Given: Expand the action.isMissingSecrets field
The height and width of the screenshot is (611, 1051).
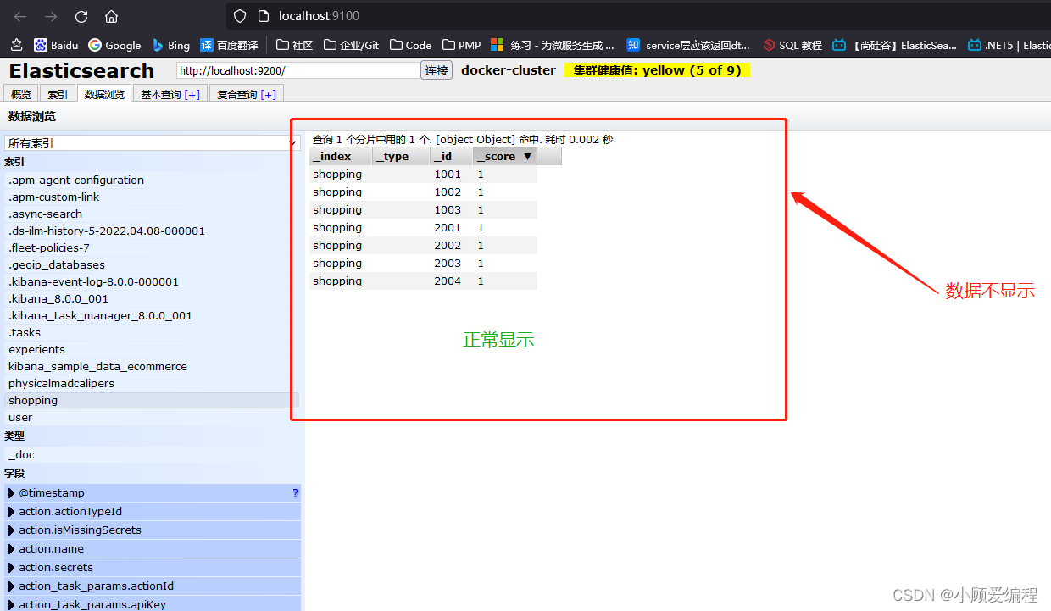Looking at the screenshot, I should click(x=12, y=530).
